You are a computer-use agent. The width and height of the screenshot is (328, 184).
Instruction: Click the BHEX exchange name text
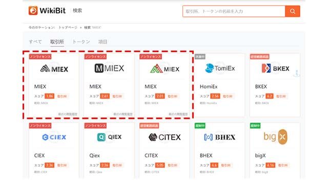coord(206,155)
